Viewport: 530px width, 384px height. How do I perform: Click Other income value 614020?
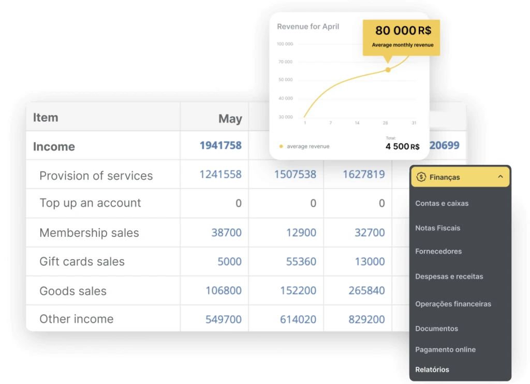298,319
